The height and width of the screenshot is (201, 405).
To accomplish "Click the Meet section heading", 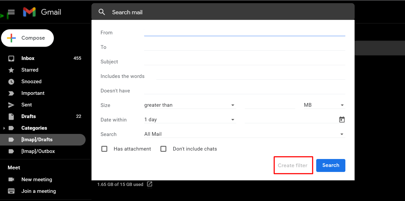I will point(14,167).
